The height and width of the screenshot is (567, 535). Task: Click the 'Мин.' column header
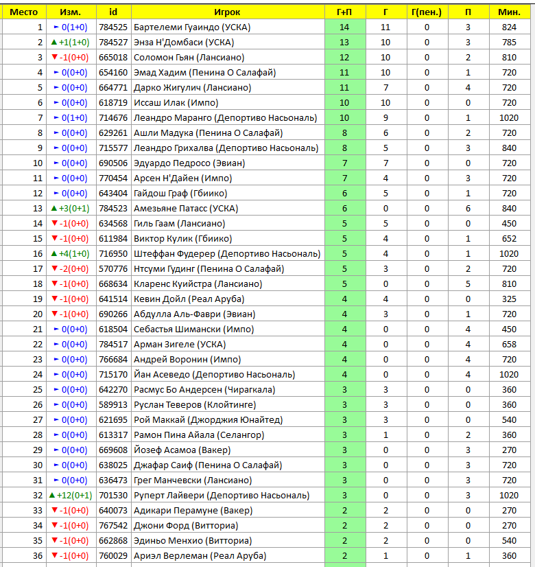point(510,12)
